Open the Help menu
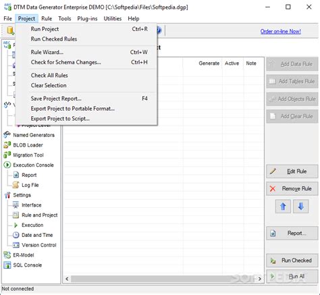 [134, 19]
